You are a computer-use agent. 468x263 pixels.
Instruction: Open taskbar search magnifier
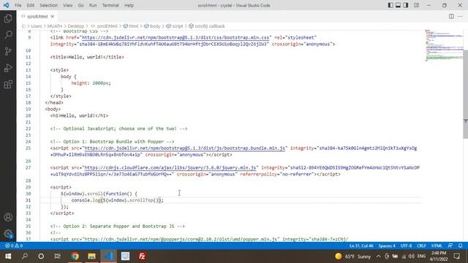[x=25, y=256]
